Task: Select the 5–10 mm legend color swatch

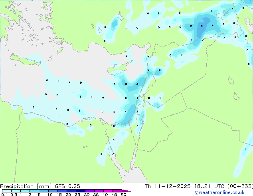Action: 43,191
